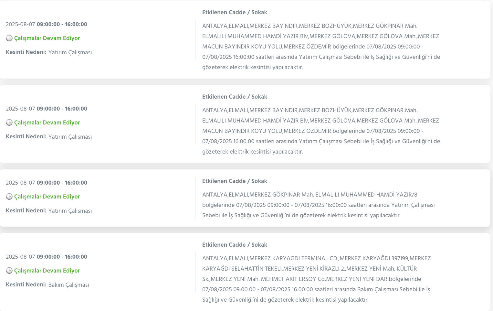493x311 pixels.
Task: Click the clock icon in the YAZIR/8 outage card
Action: pos(9,197)
